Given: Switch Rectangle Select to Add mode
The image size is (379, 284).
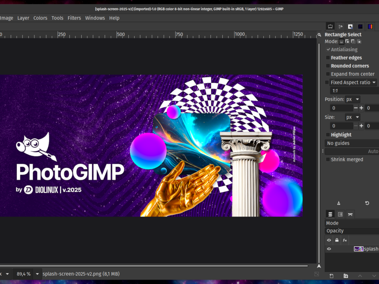Looking at the screenshot, I should 347,41.
